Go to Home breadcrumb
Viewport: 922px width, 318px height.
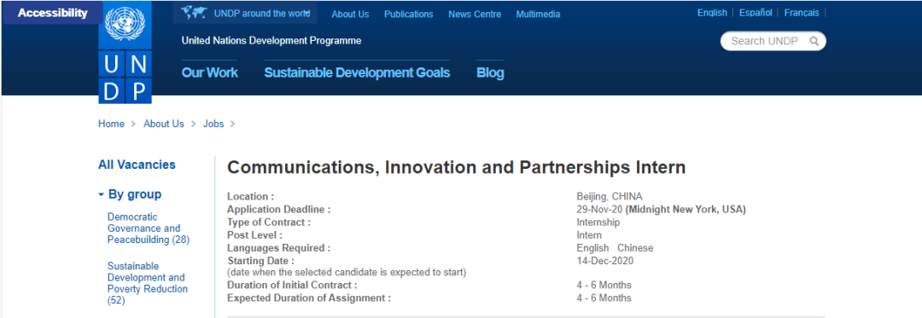click(x=111, y=124)
